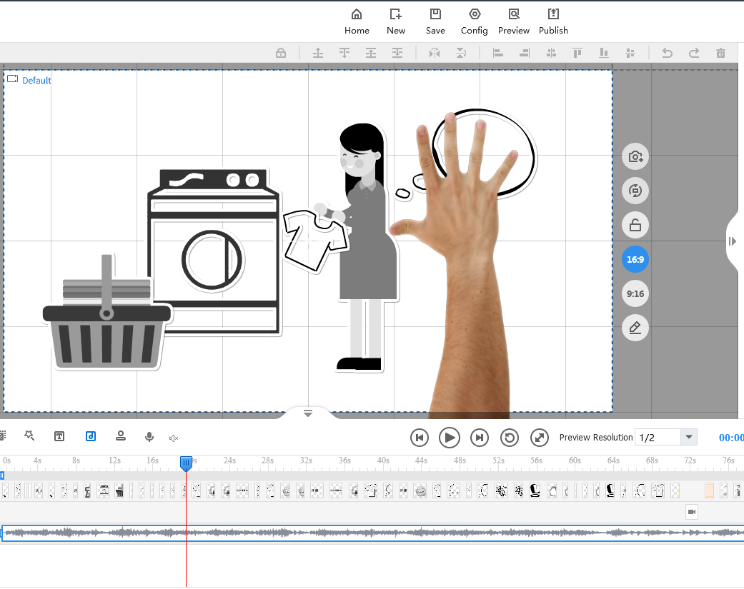Click the microphone record icon
The width and height of the screenshot is (744, 589).
(x=149, y=436)
